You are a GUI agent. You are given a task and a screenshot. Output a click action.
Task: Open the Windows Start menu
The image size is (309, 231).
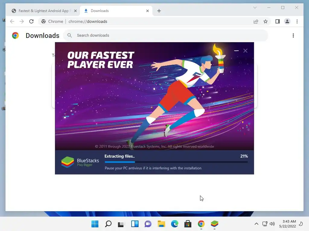(x=95, y=224)
